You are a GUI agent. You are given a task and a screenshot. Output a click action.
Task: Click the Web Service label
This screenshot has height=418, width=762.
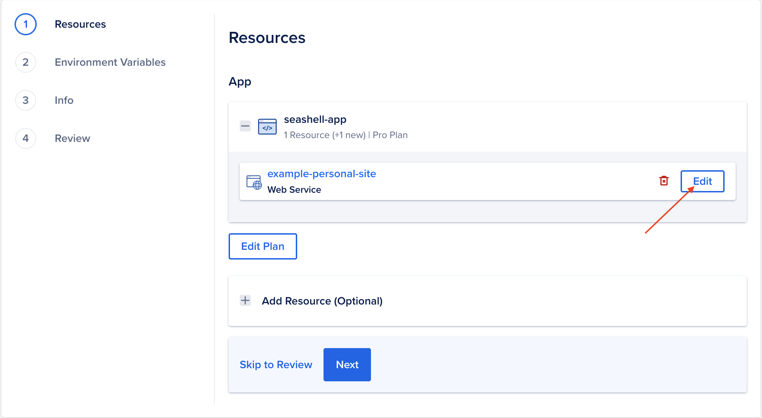pos(294,190)
